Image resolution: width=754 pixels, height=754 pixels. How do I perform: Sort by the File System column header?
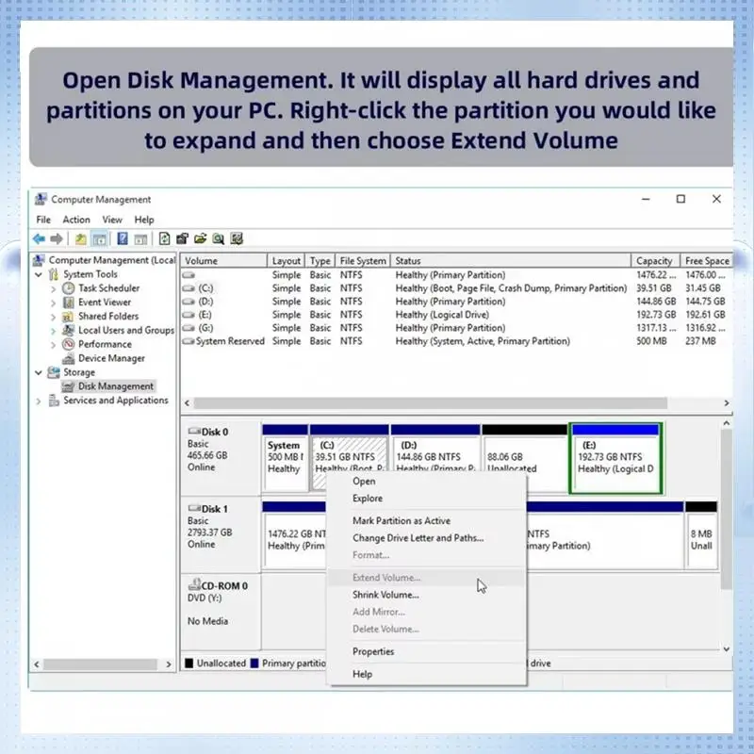pyautogui.click(x=363, y=261)
